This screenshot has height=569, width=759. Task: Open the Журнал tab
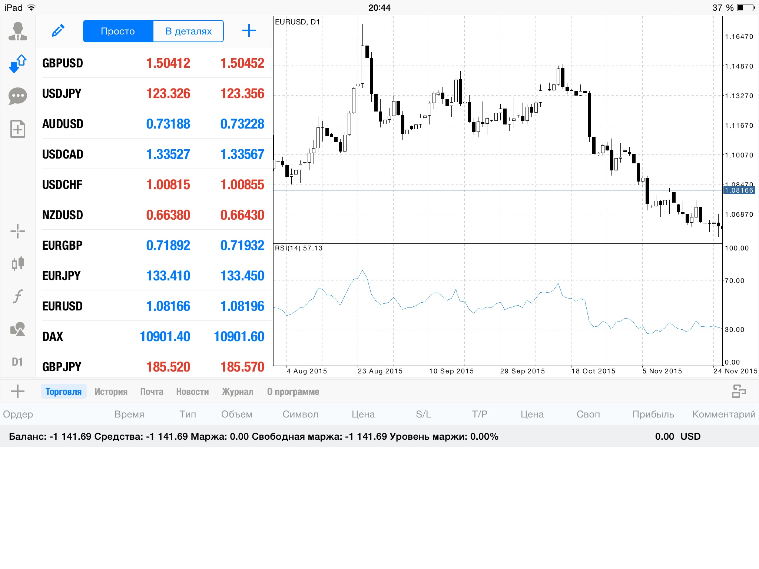coord(238,392)
